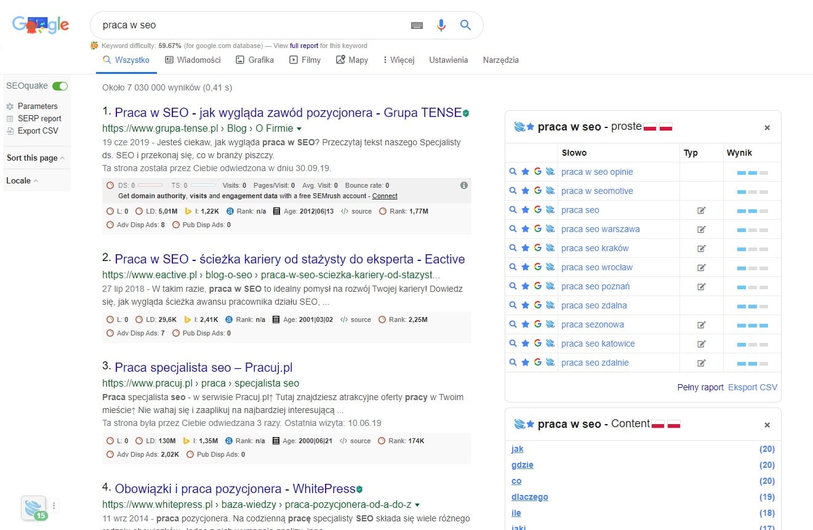Open the on-screen keyboard icon in search box
Viewport: 813px width, 530px height.
[417, 25]
